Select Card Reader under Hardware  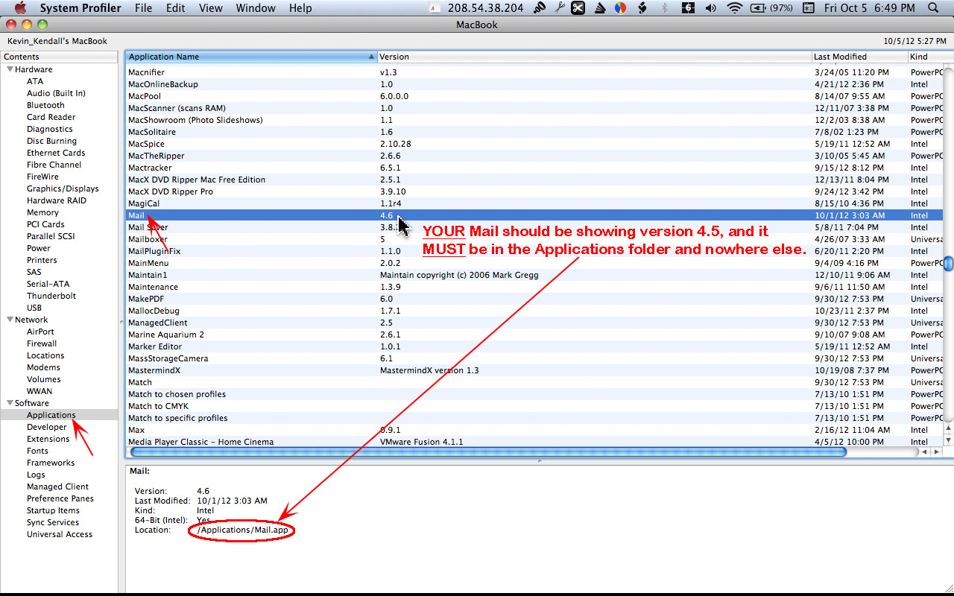coord(51,117)
